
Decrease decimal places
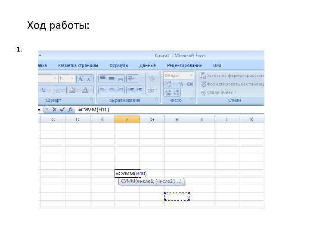(x=177, y=92)
